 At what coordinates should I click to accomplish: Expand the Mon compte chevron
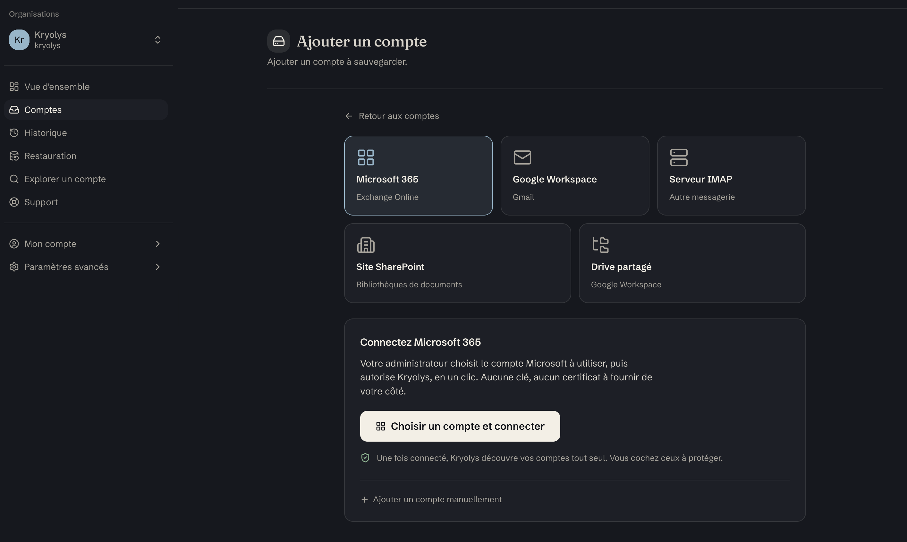[x=158, y=244]
